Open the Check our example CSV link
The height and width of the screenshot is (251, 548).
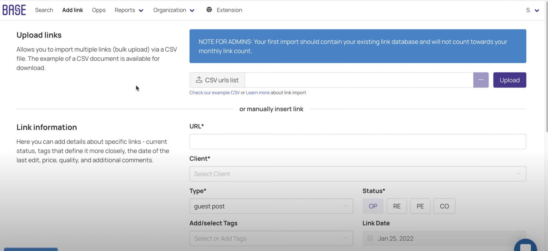click(214, 93)
